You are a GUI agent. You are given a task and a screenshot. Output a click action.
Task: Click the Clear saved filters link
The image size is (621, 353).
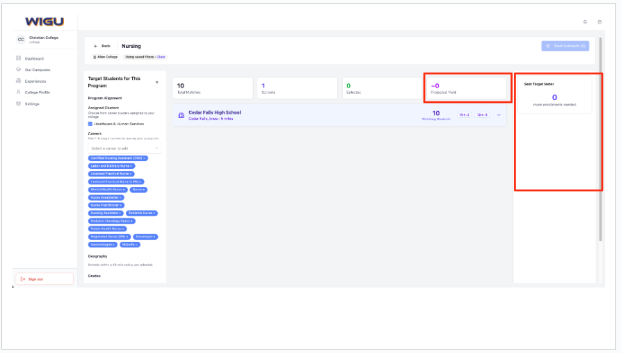pyautogui.click(x=161, y=57)
